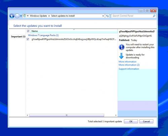Click the Published: Today text

click(128, 40)
